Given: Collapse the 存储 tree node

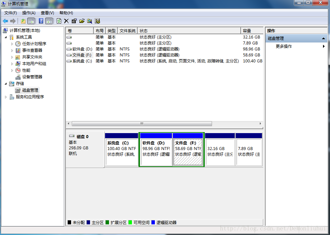Looking at the screenshot, I should click(6, 84).
